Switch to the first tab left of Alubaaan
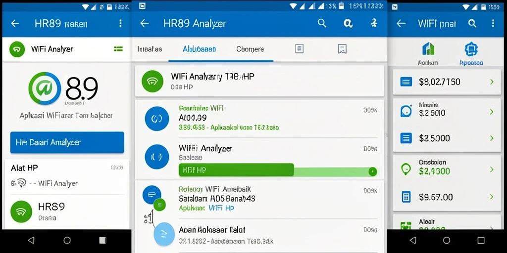The height and width of the screenshot is (253, 507). tap(150, 49)
